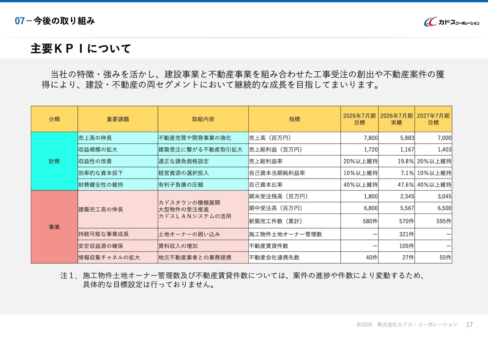This screenshot has width=488, height=338.
Task: Click the 不動産会社連携先数 indicator cell
Action: (294, 258)
